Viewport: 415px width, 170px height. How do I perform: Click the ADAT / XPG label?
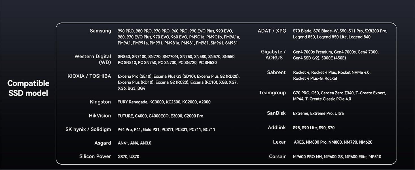click(272, 31)
